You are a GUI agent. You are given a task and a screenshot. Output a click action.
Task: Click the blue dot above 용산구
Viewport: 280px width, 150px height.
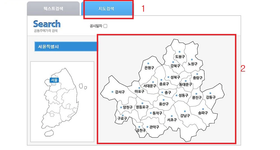tap(163, 100)
